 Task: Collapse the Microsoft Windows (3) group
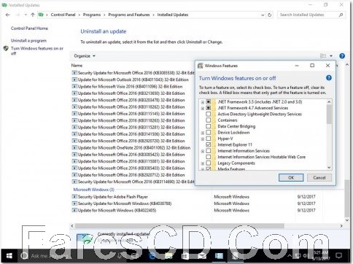tap(93, 190)
